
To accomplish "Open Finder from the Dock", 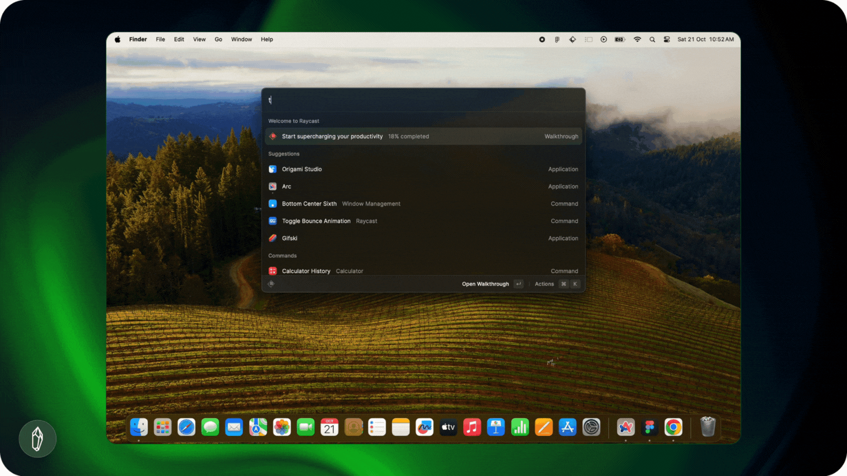I will [139, 427].
